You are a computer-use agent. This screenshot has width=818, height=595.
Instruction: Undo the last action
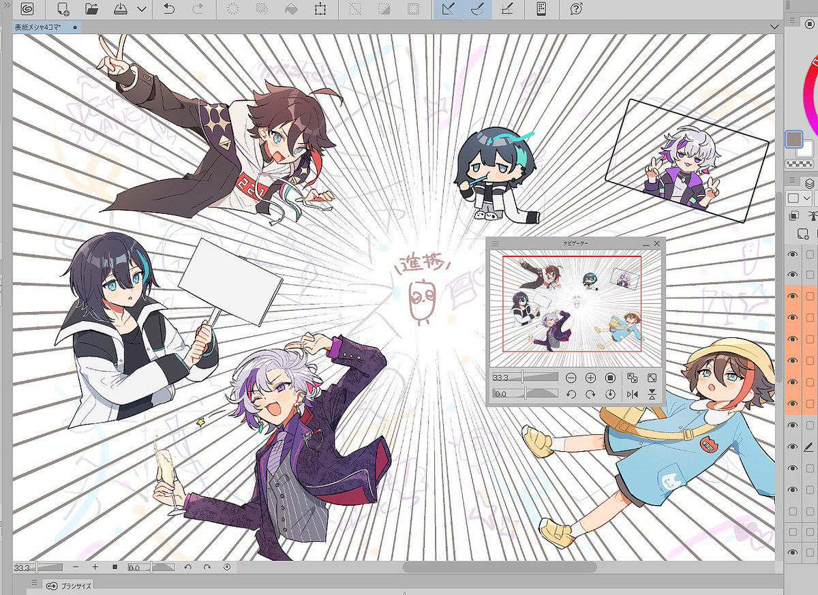click(x=170, y=9)
